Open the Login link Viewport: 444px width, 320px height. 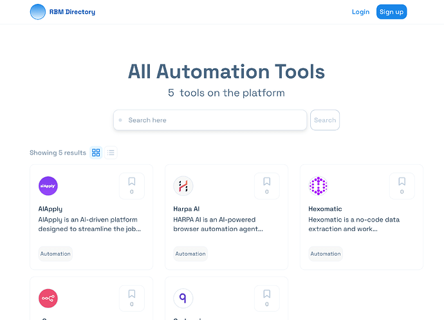click(x=360, y=12)
